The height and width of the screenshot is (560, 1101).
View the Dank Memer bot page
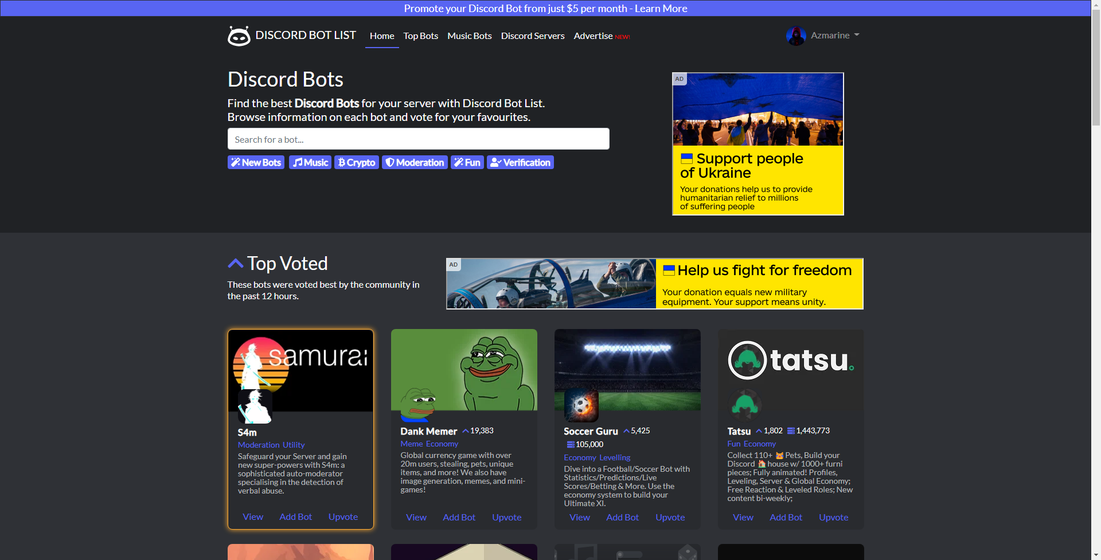click(x=416, y=517)
